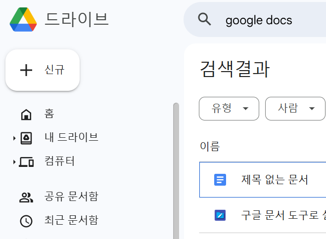
Task: Click the 홈 house icon
Action: tap(26, 114)
